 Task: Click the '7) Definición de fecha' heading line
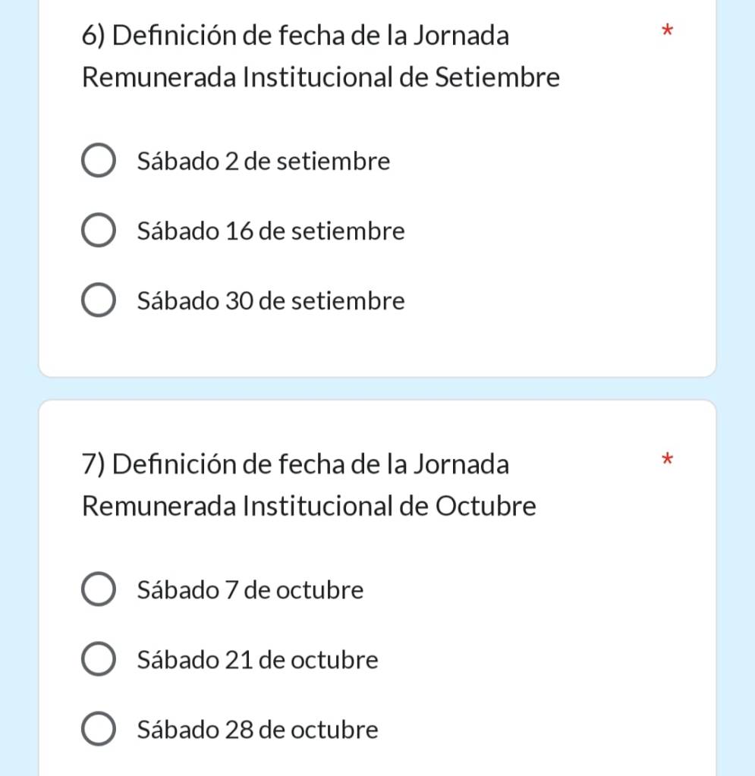(295, 463)
